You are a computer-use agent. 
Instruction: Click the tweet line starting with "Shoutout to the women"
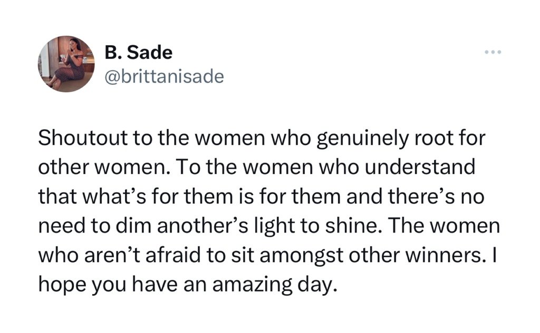pyautogui.click(x=262, y=138)
